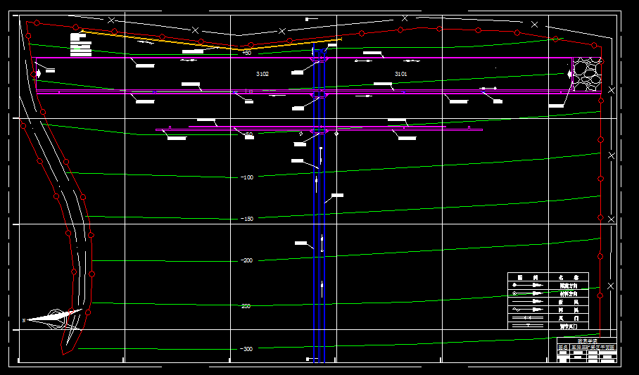Image resolution: width=639 pixels, height=375 pixels.
Task: Select the +50 contour elevation label
Action: [247, 53]
